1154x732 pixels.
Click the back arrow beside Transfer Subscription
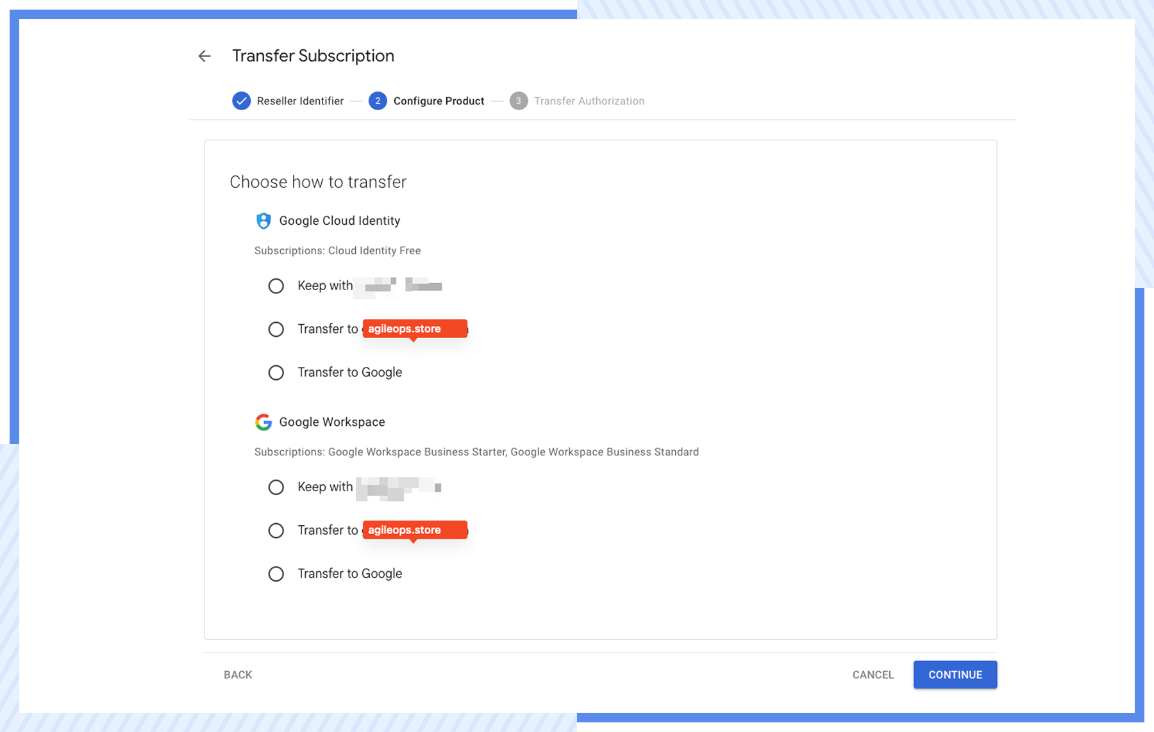tap(205, 56)
